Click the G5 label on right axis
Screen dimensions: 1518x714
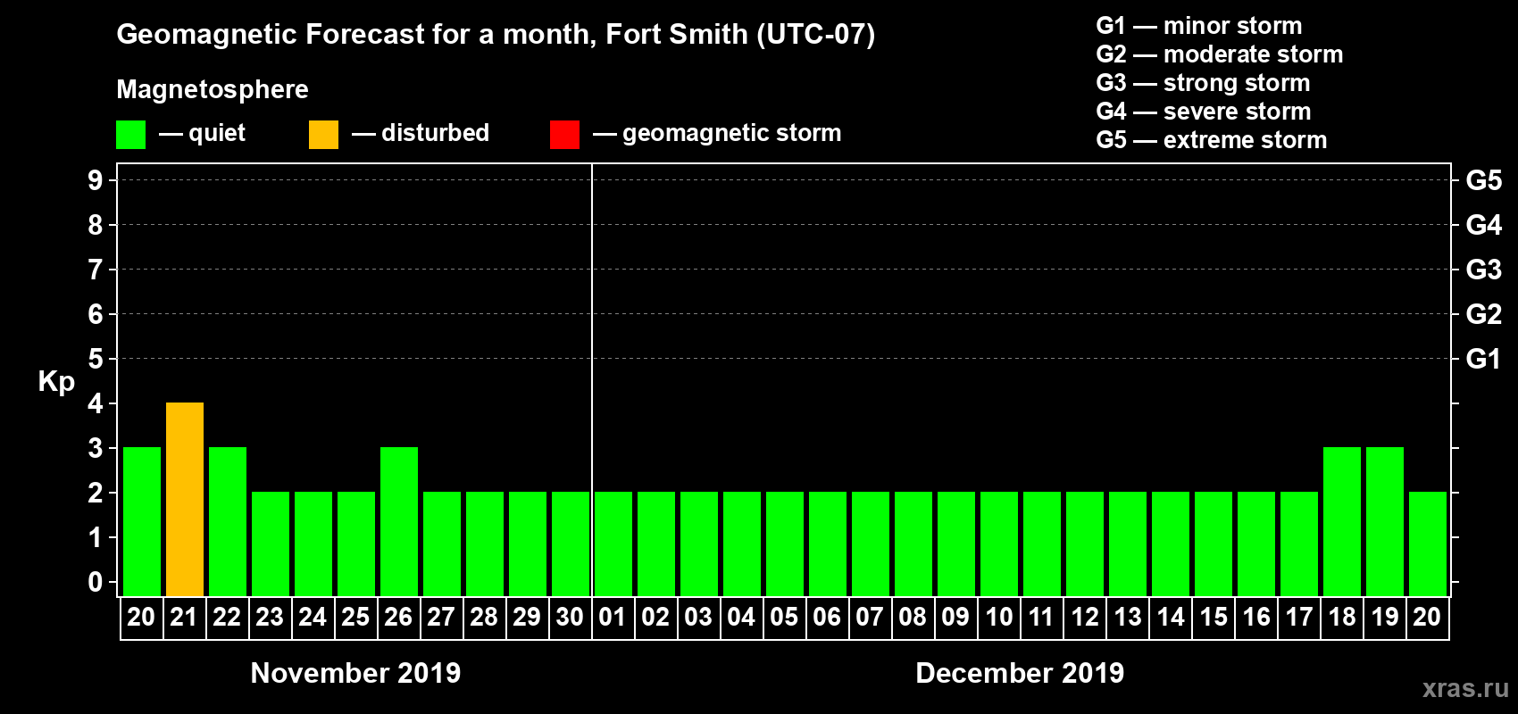click(x=1483, y=180)
